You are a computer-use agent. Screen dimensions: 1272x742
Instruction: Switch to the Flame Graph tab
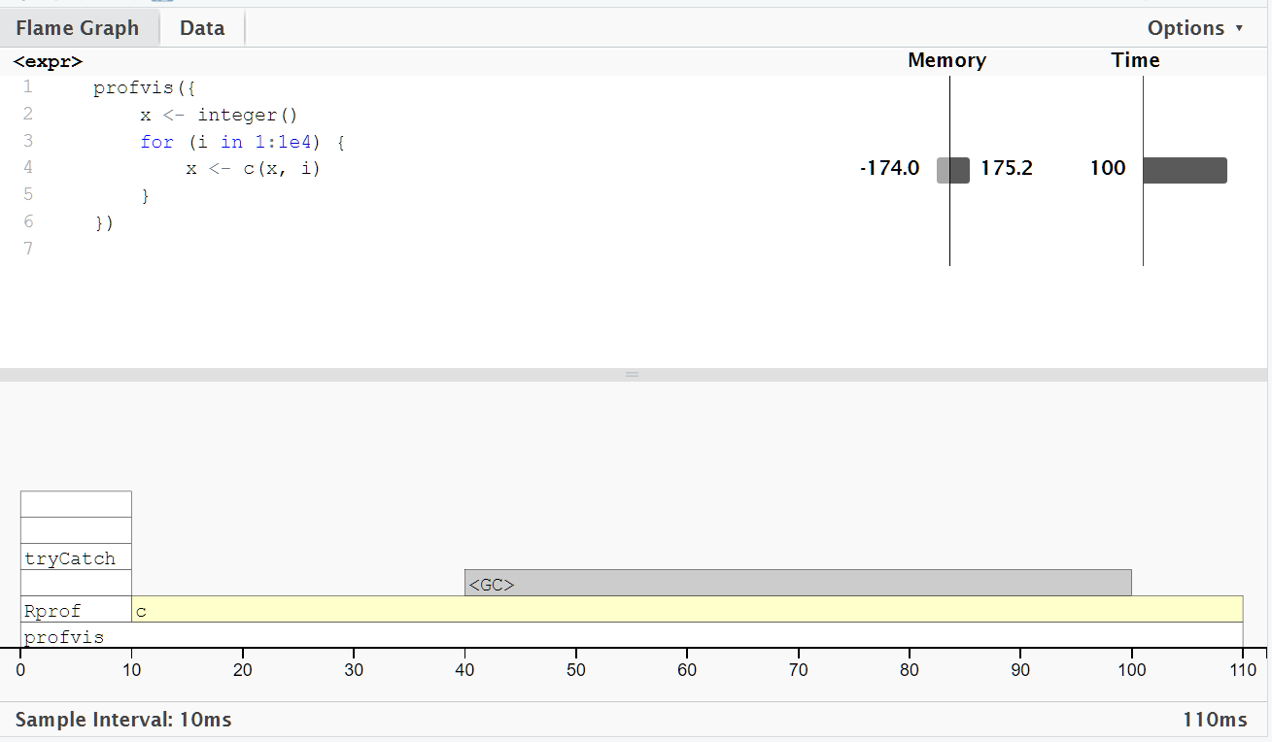pos(78,28)
